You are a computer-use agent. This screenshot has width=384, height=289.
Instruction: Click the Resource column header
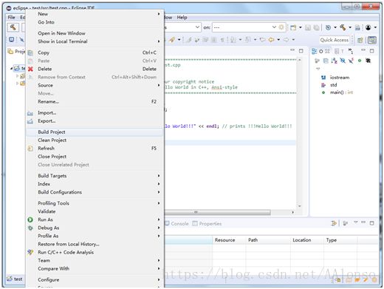tap(229, 240)
